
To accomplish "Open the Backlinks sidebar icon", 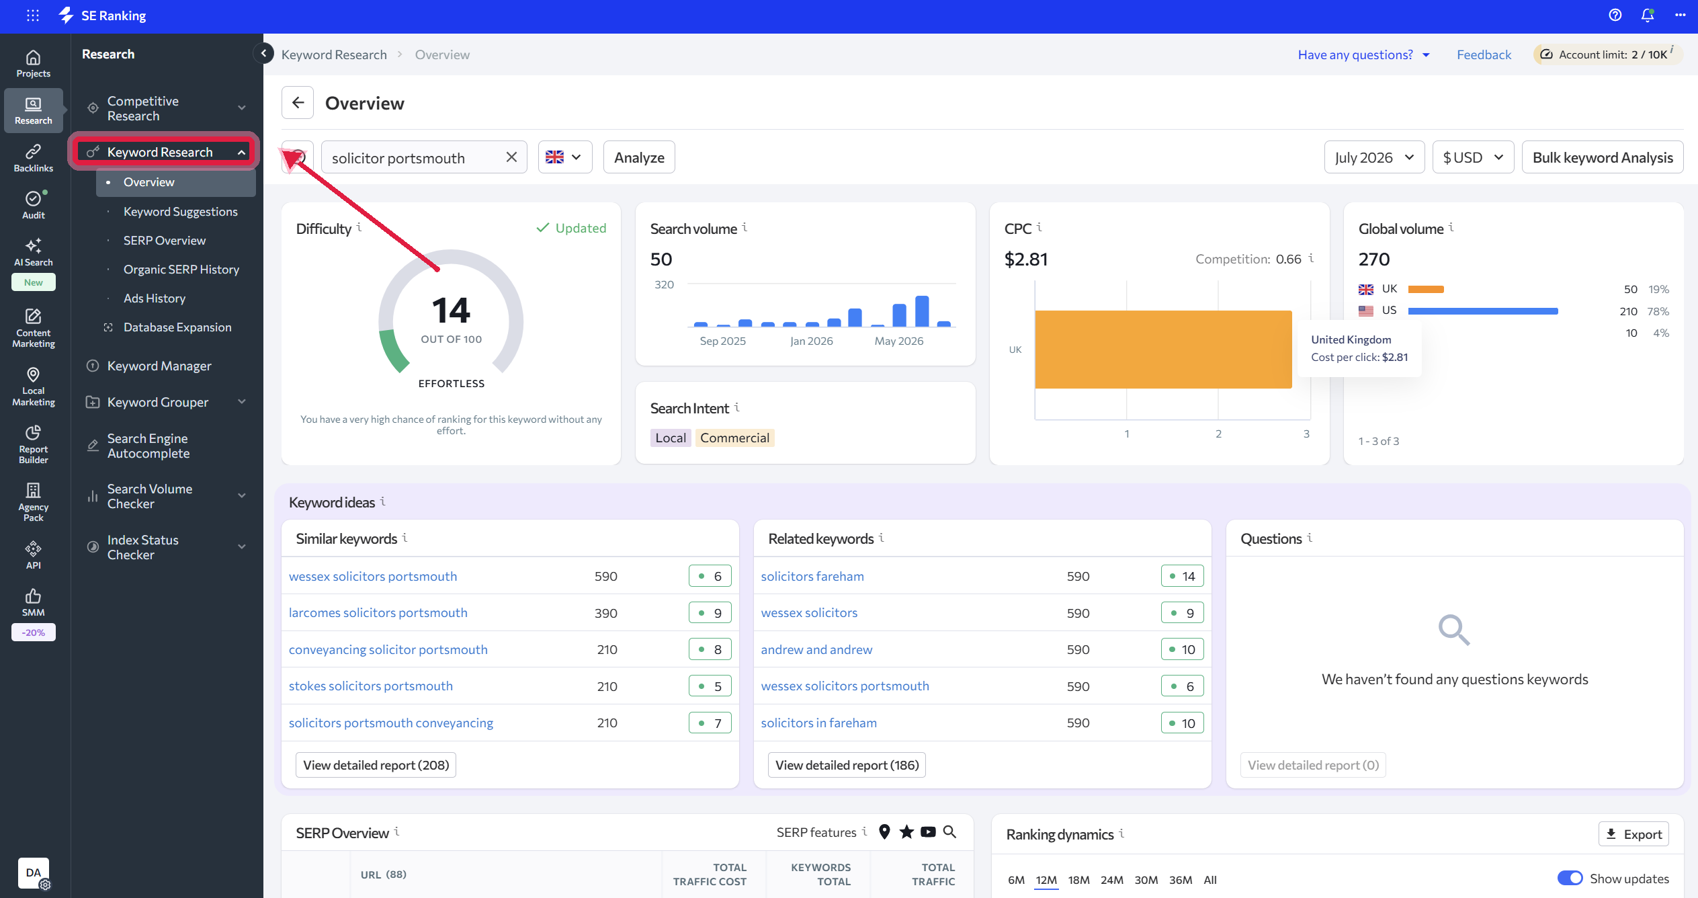I will (33, 159).
